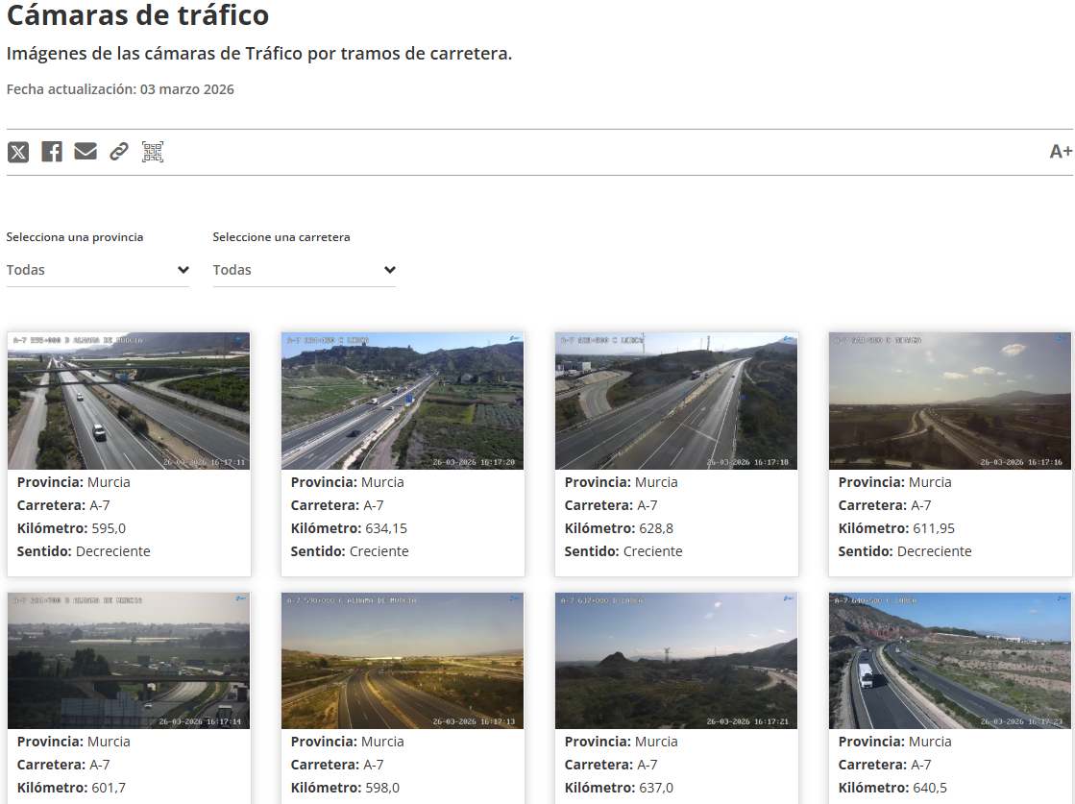1075x804 pixels.
Task: Open camera image at kilometer 595,0
Action: click(x=129, y=401)
